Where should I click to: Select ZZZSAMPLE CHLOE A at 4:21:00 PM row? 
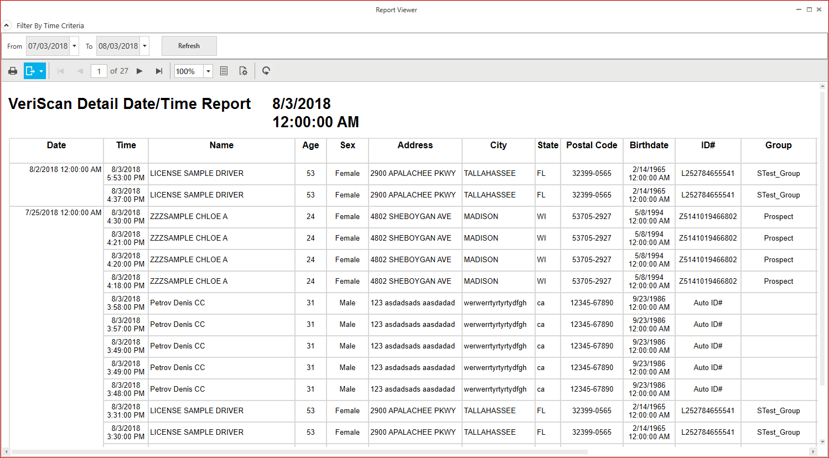(189, 238)
